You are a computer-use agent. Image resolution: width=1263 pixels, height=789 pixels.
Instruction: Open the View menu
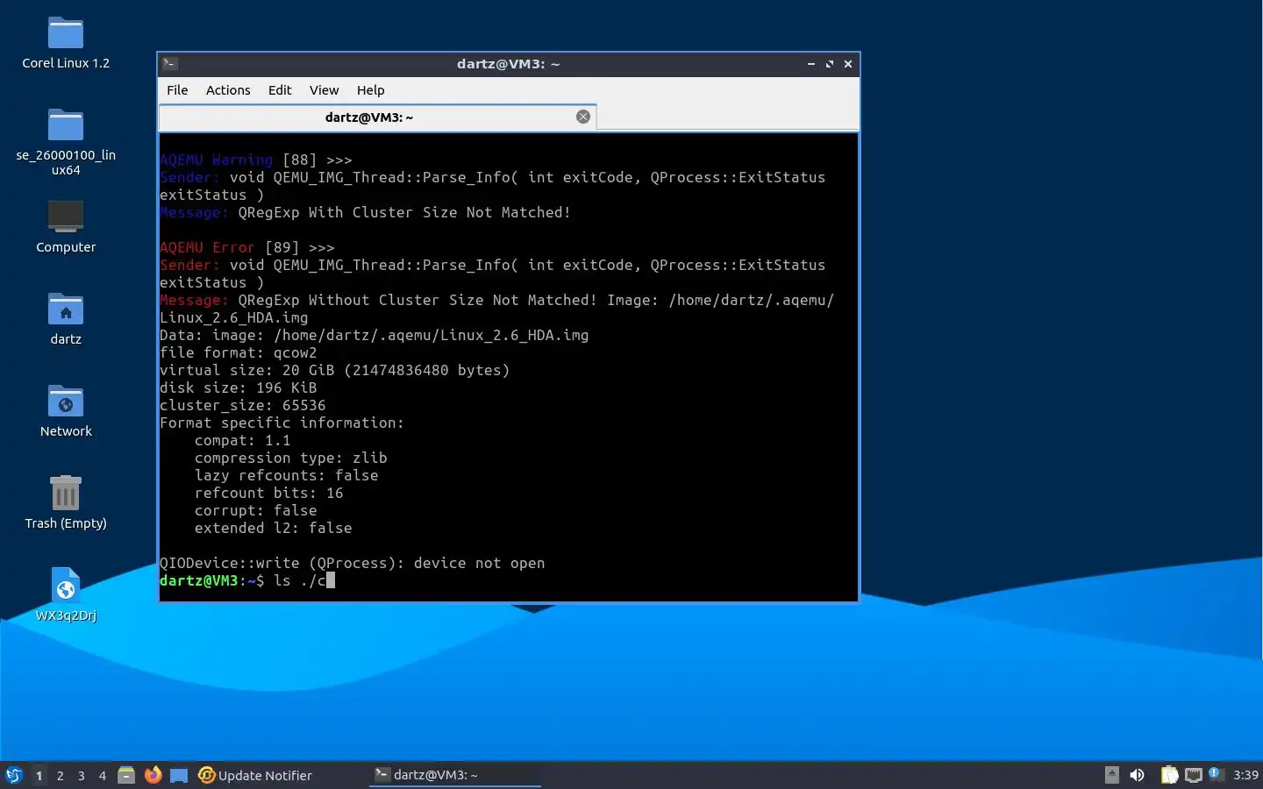[324, 90]
